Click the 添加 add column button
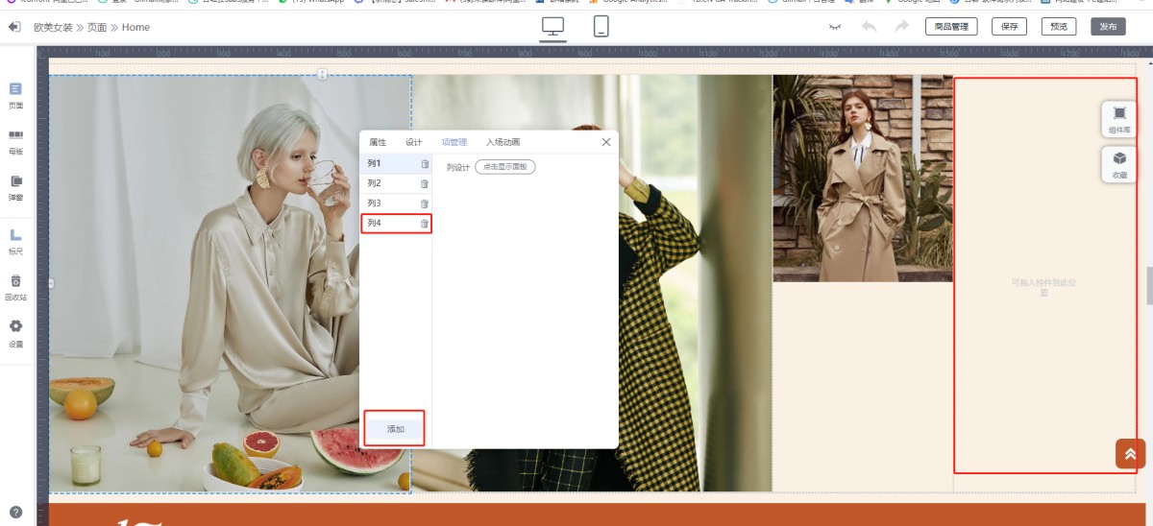 [395, 428]
